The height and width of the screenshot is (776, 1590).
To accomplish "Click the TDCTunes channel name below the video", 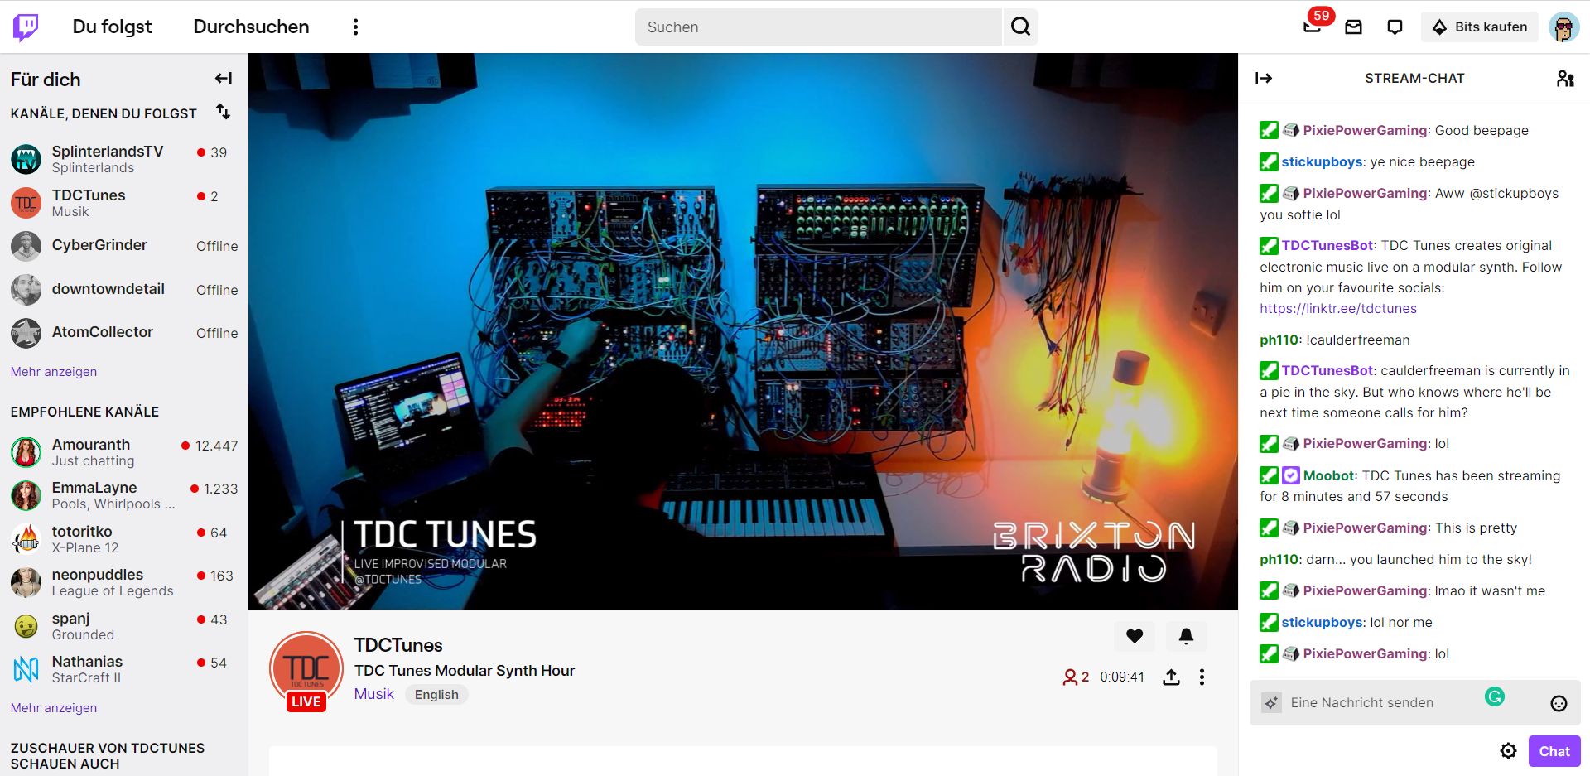I will click(x=398, y=645).
